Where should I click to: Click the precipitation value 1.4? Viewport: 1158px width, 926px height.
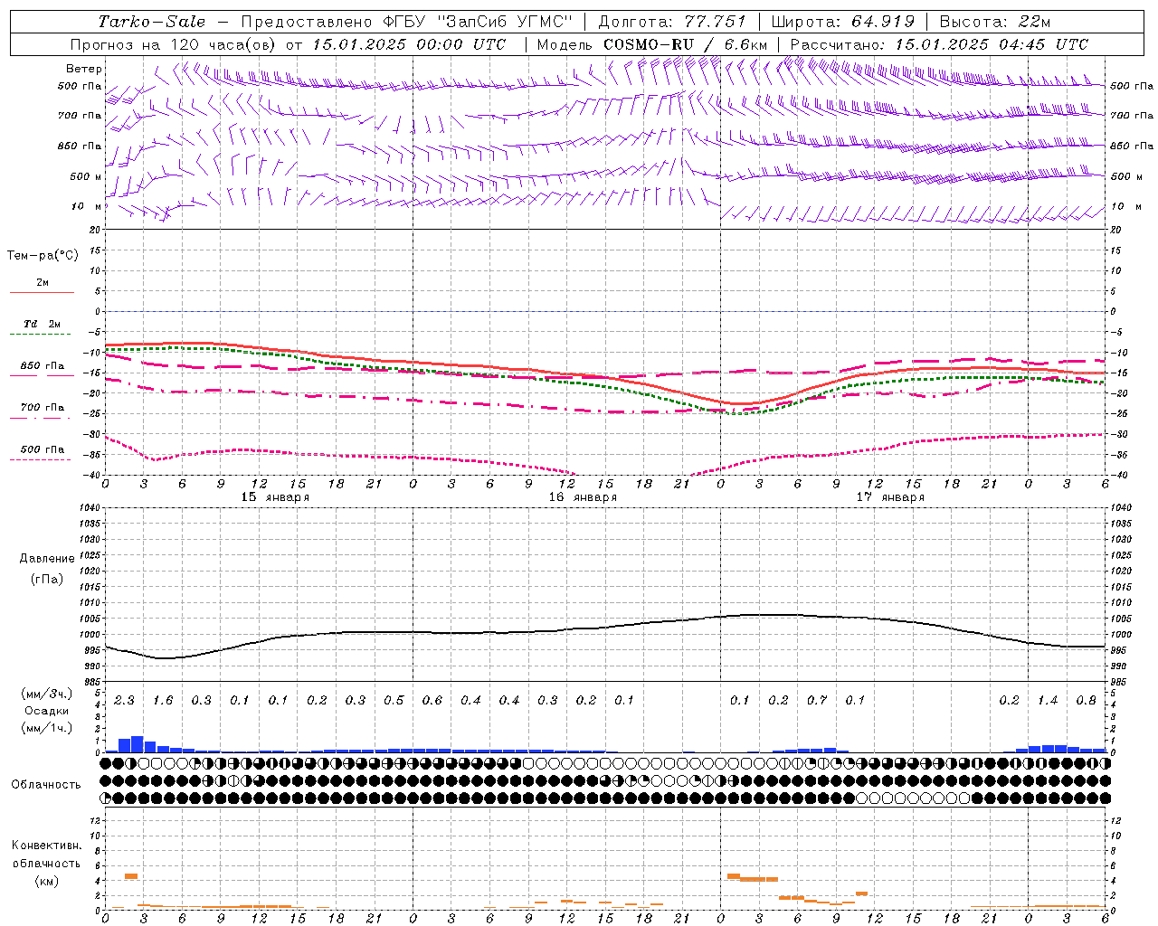pos(1048,700)
